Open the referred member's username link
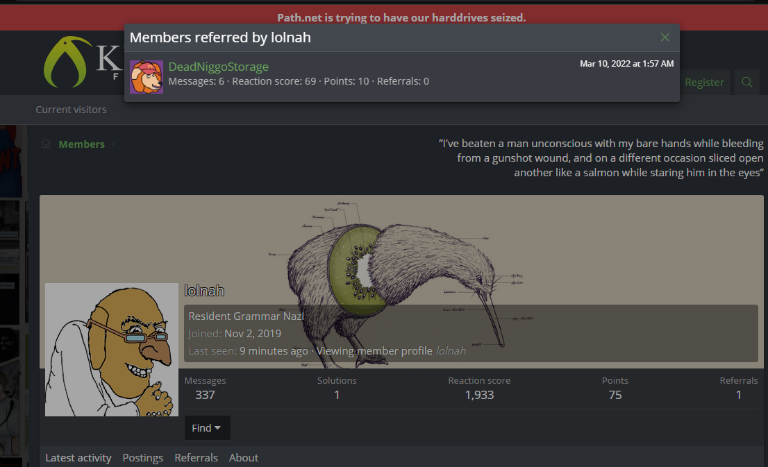 (x=218, y=67)
